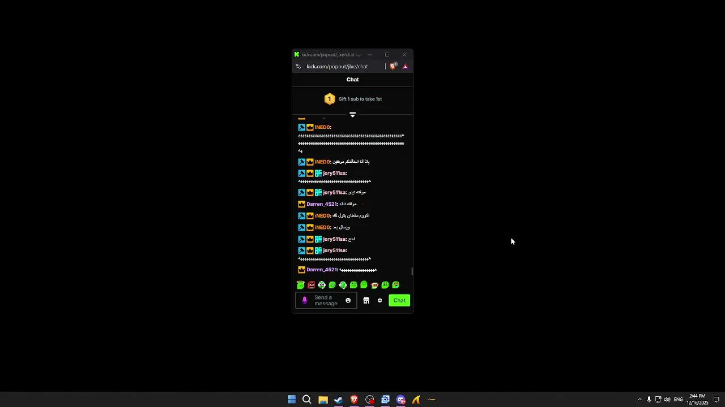
Task: Open the notification center icon
Action: 717,400
